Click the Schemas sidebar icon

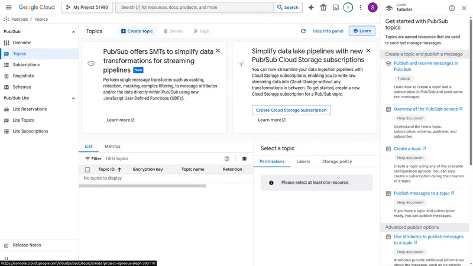click(7, 87)
